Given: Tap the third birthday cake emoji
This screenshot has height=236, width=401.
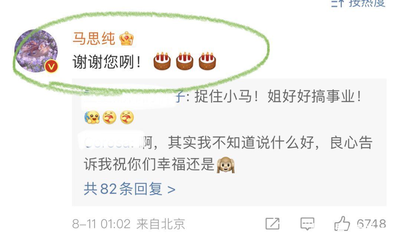Looking at the screenshot, I should tap(207, 61).
